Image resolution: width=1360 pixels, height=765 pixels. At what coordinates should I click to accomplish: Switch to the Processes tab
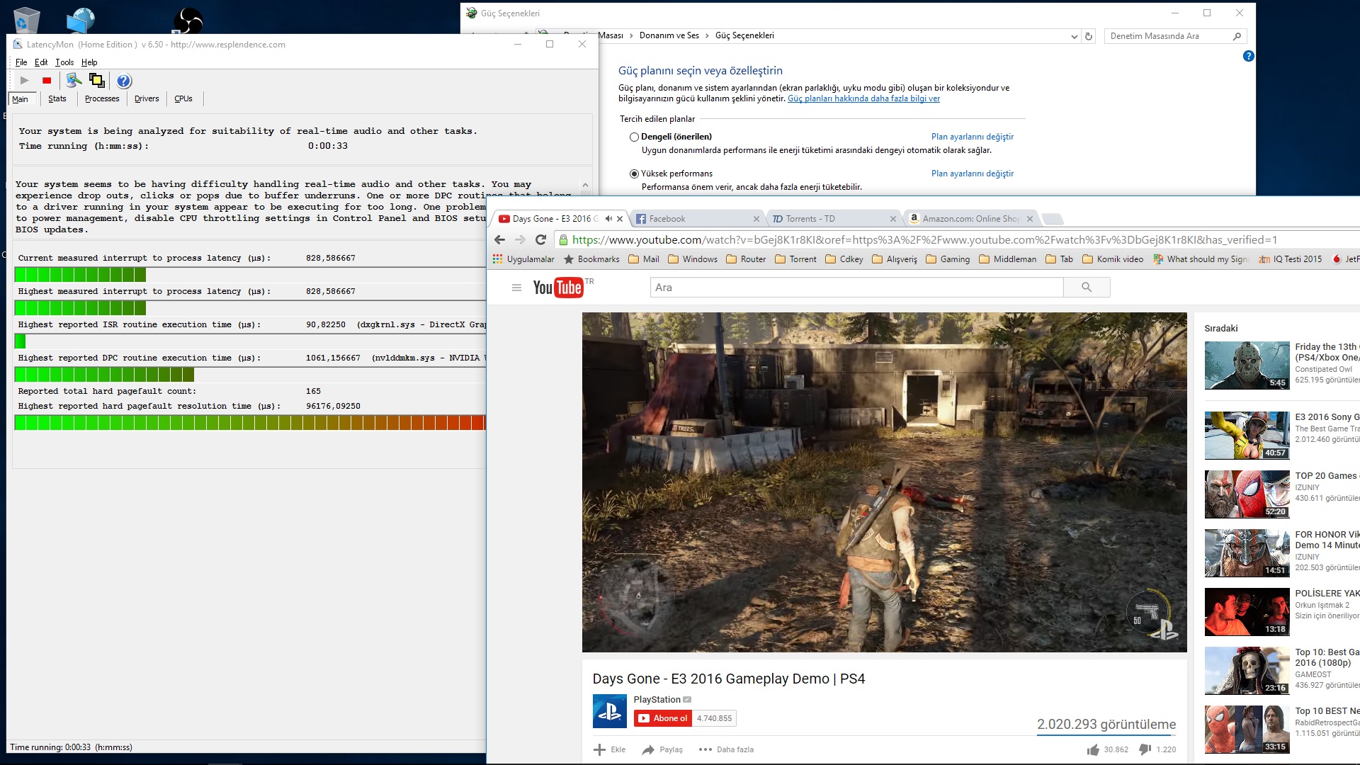click(102, 98)
